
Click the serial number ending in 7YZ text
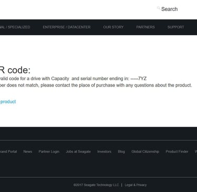click(109, 79)
